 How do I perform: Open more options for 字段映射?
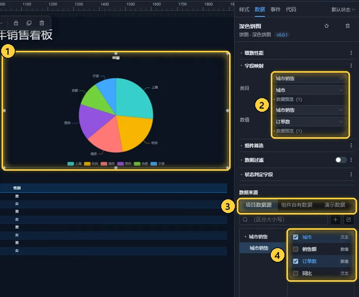tap(351, 66)
